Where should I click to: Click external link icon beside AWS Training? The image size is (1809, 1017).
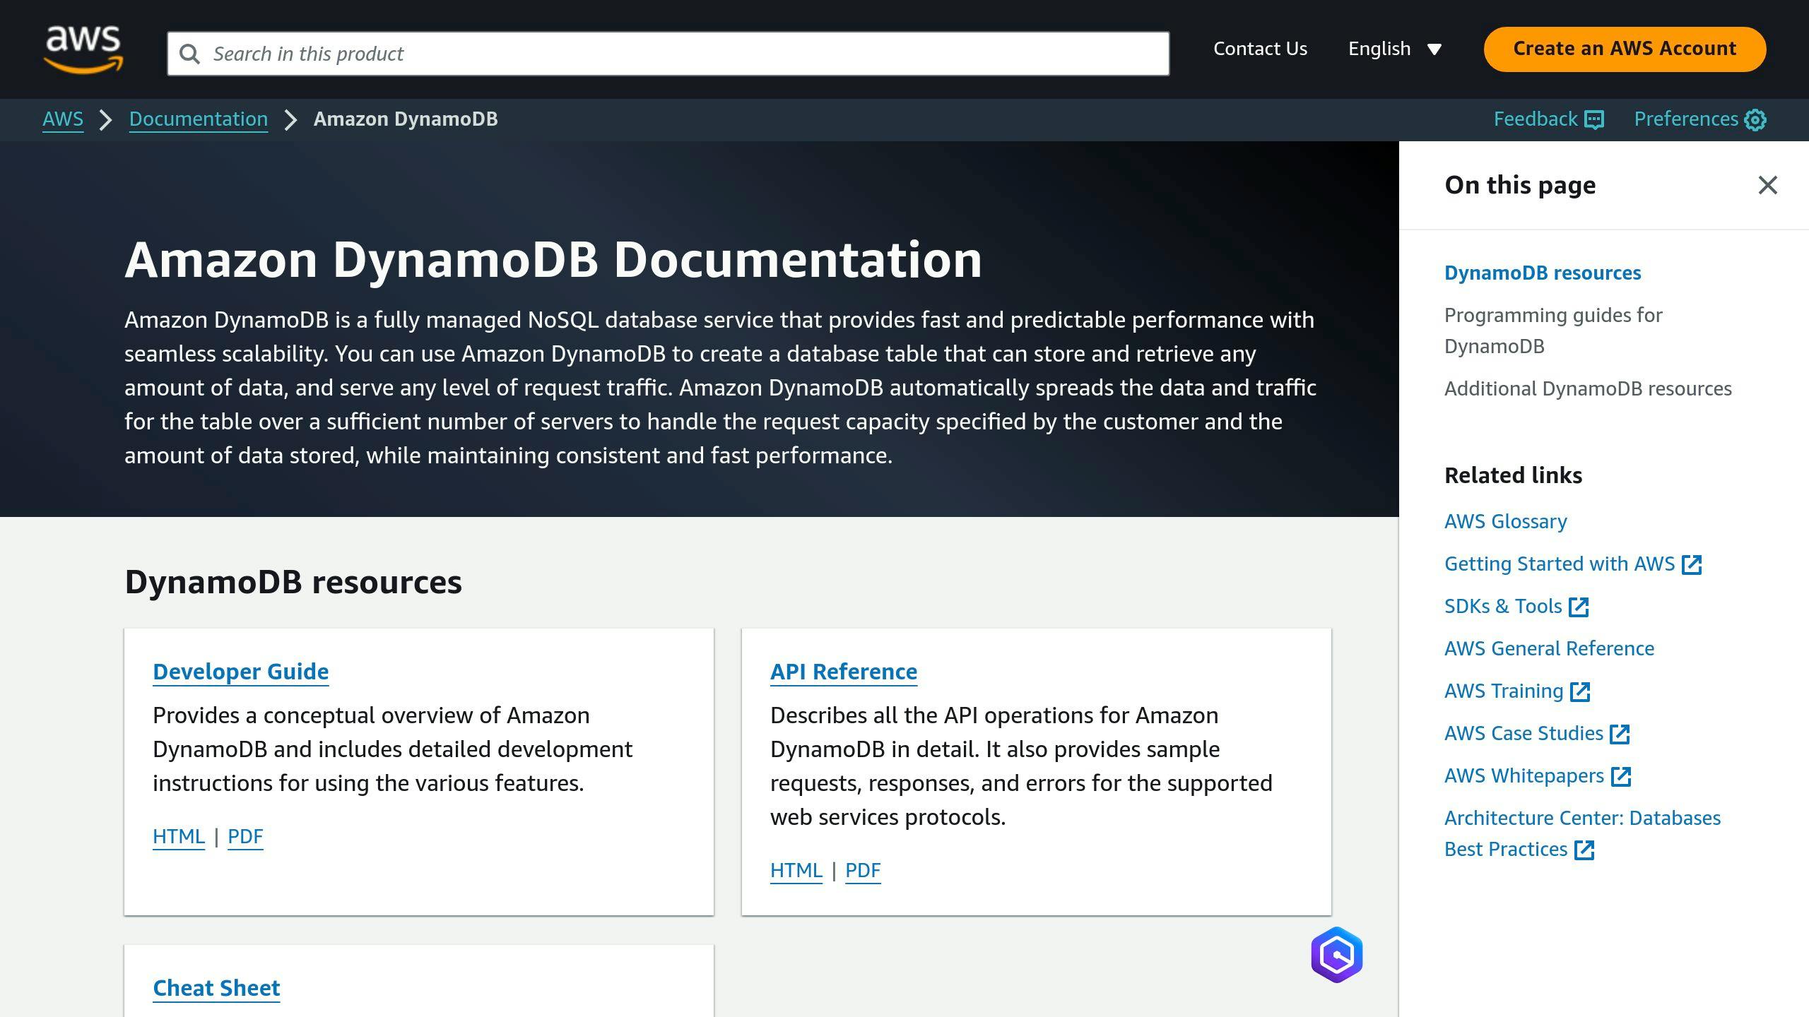pyautogui.click(x=1580, y=691)
